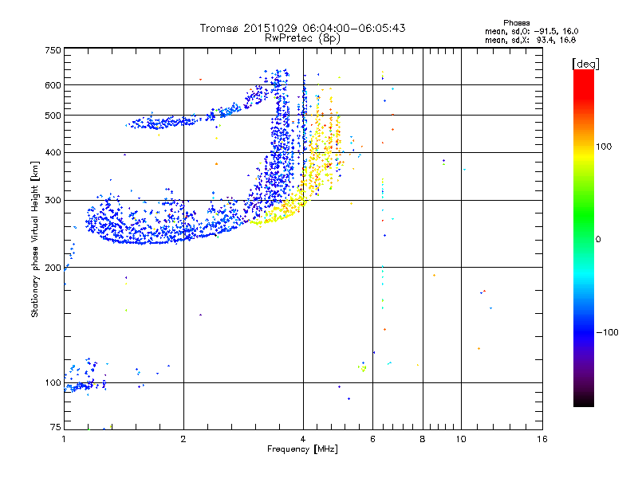Click the plot title 'Tromsø 20151029 06:04:00-06:05:43'
This screenshot has height=478, width=638.
click(x=302, y=28)
